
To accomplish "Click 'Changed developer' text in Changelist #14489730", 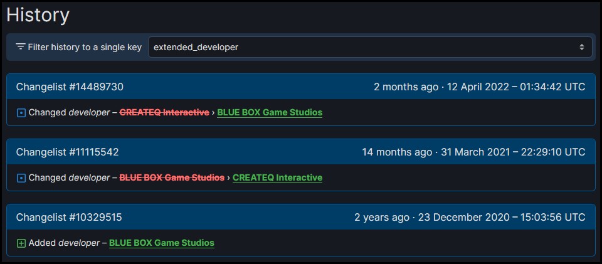I will [69, 112].
